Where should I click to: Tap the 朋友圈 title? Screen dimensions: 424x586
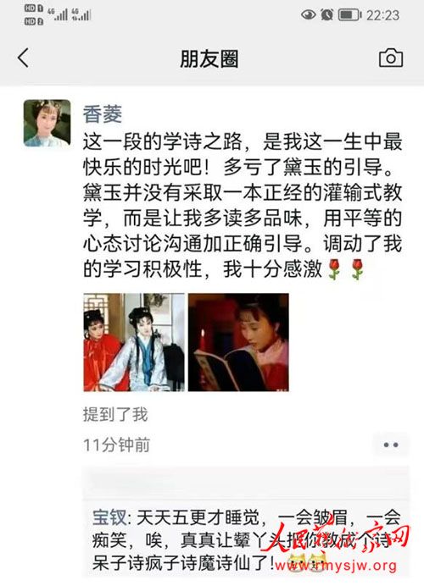coord(209,58)
